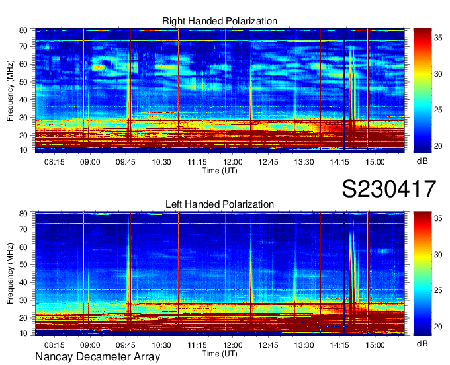Click "13:30" tick on Right Handed time axis

tap(304, 162)
